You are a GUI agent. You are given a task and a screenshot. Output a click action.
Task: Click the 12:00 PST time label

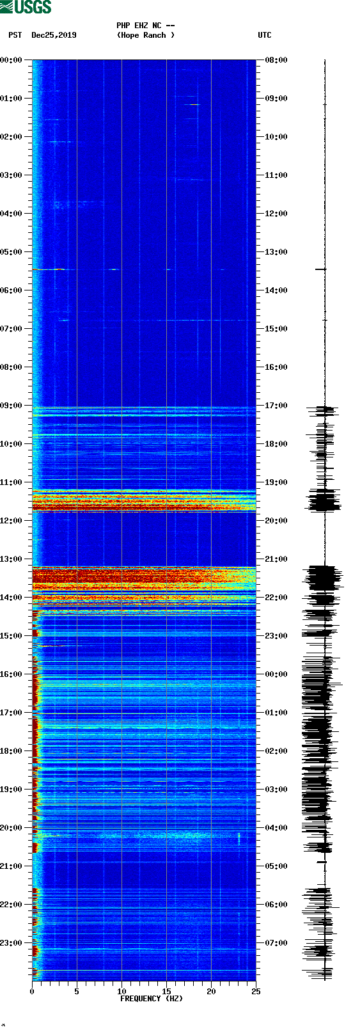click(12, 521)
